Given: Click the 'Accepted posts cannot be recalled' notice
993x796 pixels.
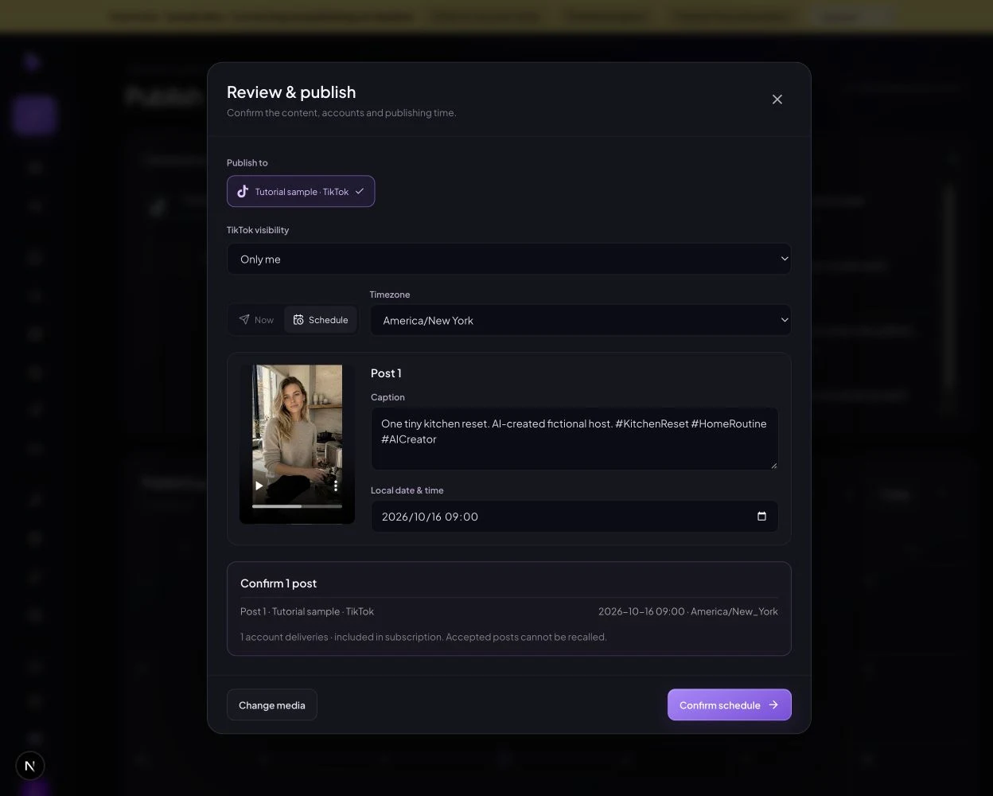Looking at the screenshot, I should (x=526, y=637).
